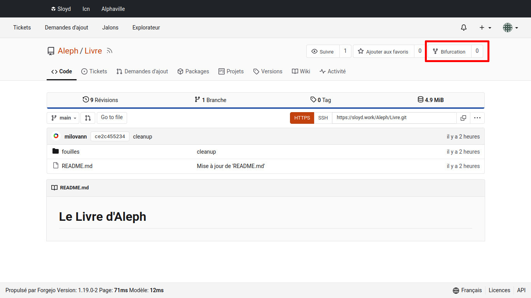The image size is (531, 298).
Task: Click milovann's avatar in the commit row
Action: click(x=56, y=136)
